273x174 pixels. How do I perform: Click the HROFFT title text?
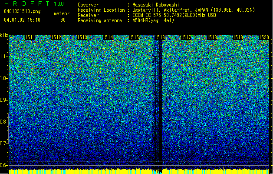[x=27, y=3]
